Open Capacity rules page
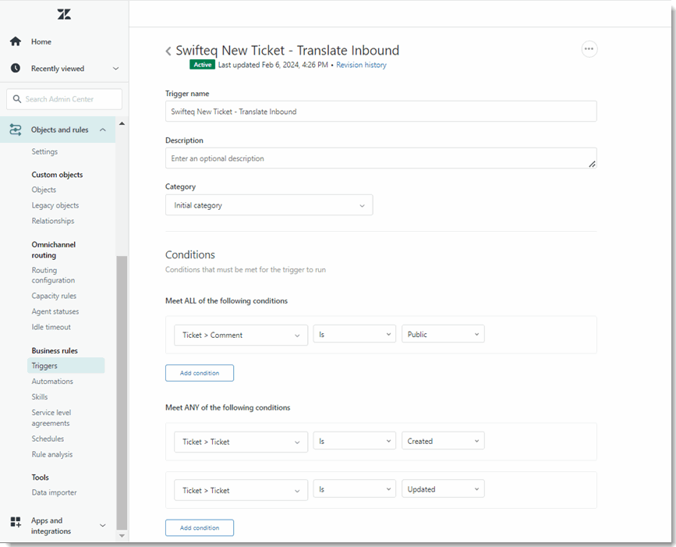This screenshot has height=547, width=676. pos(54,296)
